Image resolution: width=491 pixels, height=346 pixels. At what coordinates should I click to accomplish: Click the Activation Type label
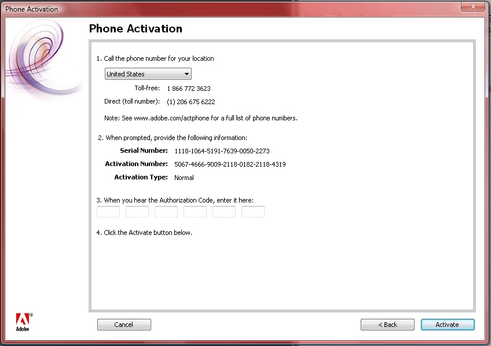coord(141,178)
